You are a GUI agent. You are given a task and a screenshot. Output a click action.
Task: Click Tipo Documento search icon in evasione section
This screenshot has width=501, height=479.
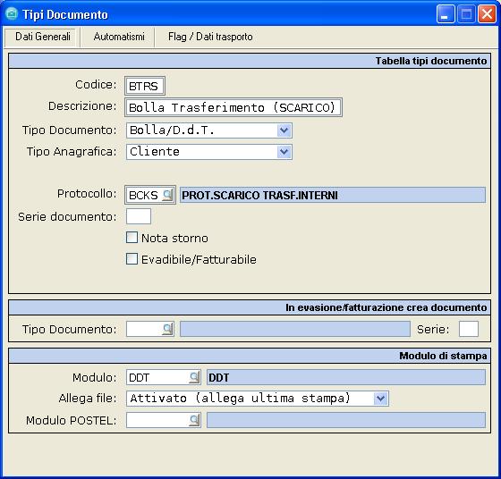[167, 329]
